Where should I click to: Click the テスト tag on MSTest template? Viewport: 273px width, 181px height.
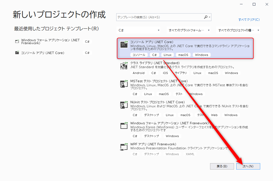[x=179, y=94]
